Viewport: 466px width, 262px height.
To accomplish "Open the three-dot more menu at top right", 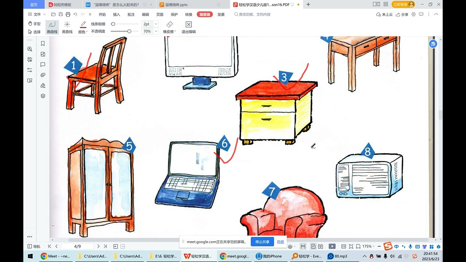I will (x=429, y=15).
